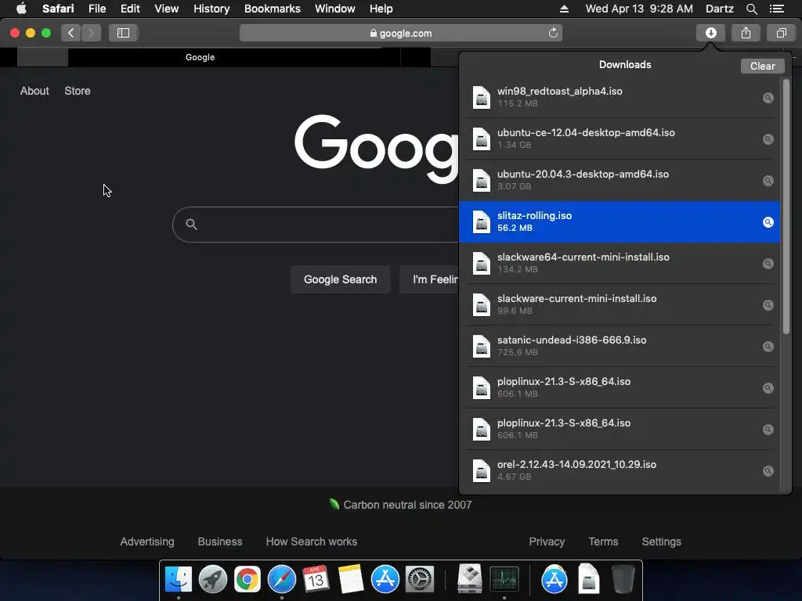Open the Advertising footer link

[x=146, y=542]
